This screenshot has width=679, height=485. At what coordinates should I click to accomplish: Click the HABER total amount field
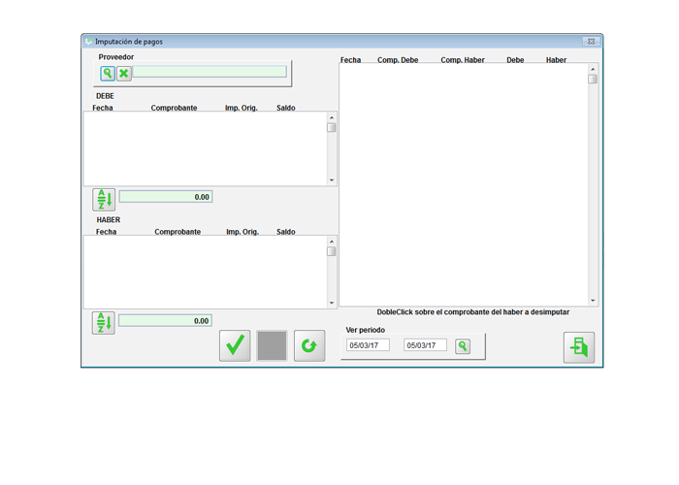tap(165, 321)
